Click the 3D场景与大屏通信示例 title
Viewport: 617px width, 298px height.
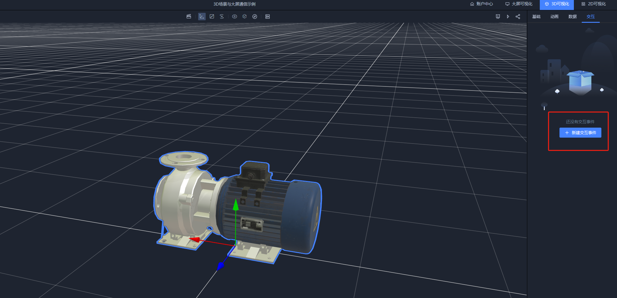tap(234, 4)
